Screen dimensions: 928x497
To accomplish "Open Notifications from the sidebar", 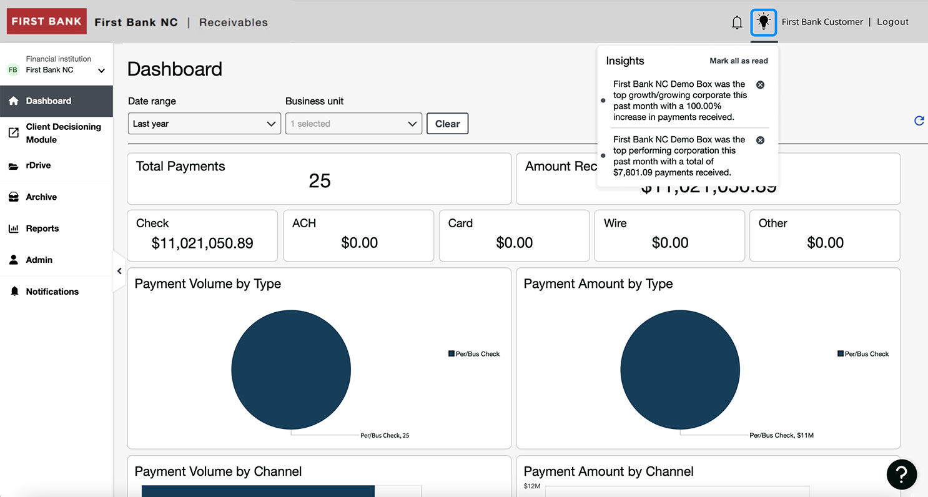I will [56, 292].
